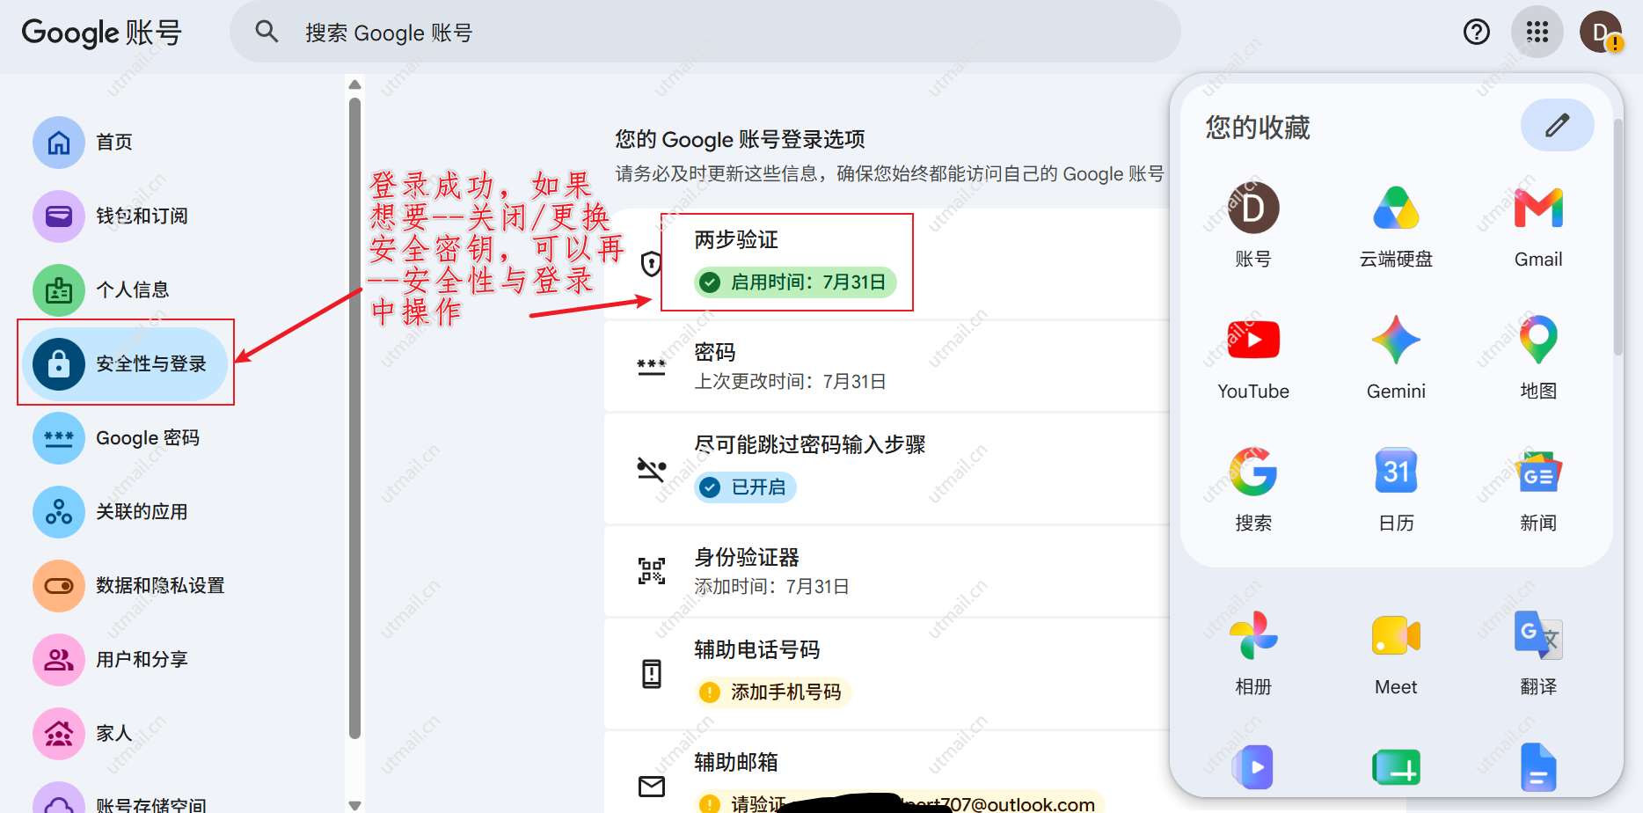
Task: Click the Google 账号 logo
Action: tap(102, 33)
